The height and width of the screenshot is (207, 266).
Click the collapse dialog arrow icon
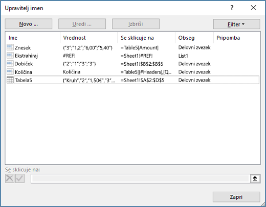(x=255, y=178)
